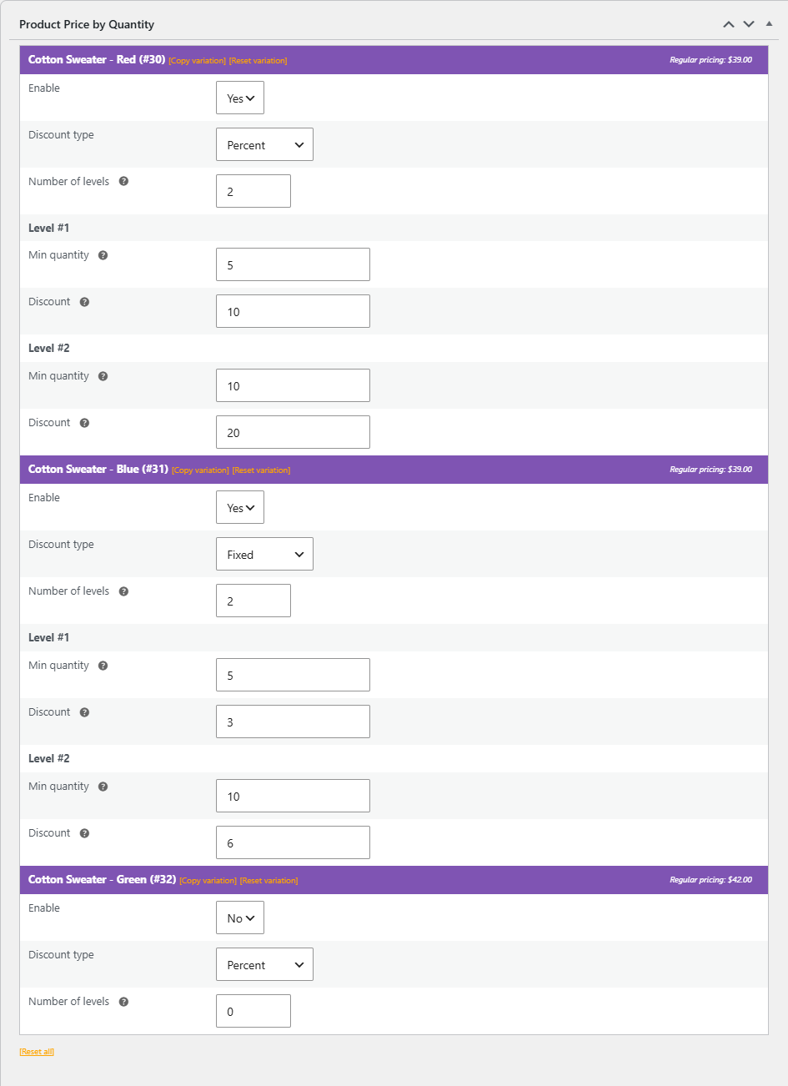This screenshot has height=1086, width=788.
Task: Open Enable dropdown for Green sweater
Action: point(240,918)
